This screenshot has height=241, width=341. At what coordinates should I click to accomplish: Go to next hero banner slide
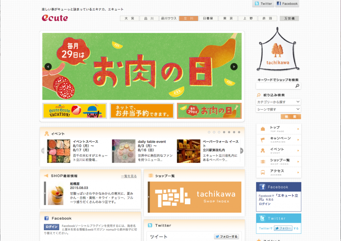click(x=234, y=66)
